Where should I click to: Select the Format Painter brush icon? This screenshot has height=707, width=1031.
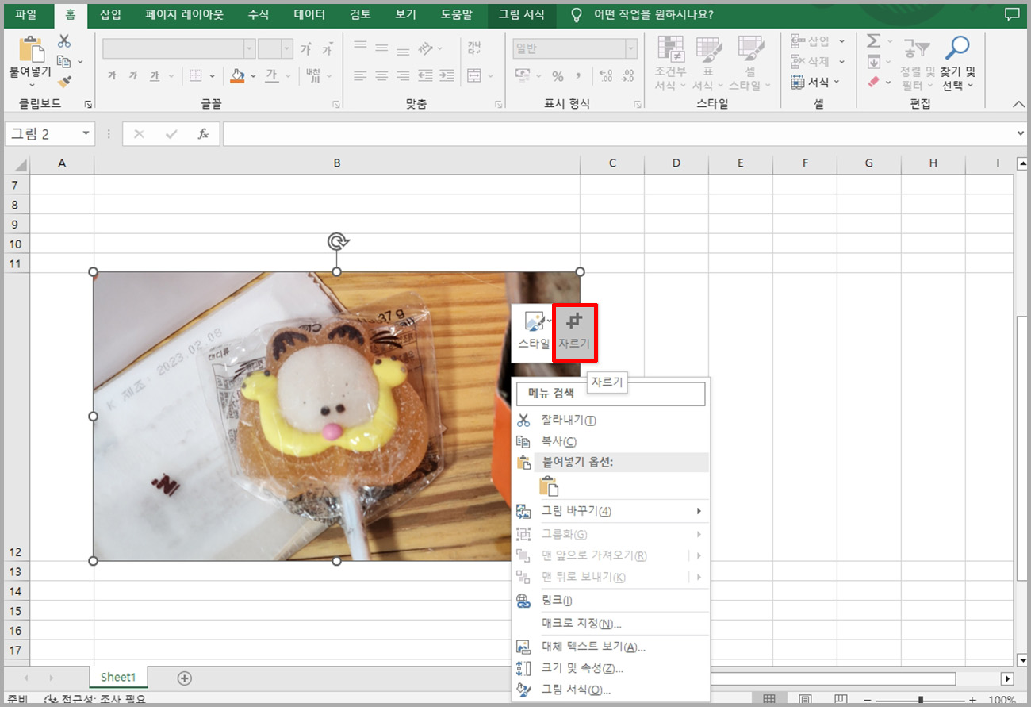65,81
